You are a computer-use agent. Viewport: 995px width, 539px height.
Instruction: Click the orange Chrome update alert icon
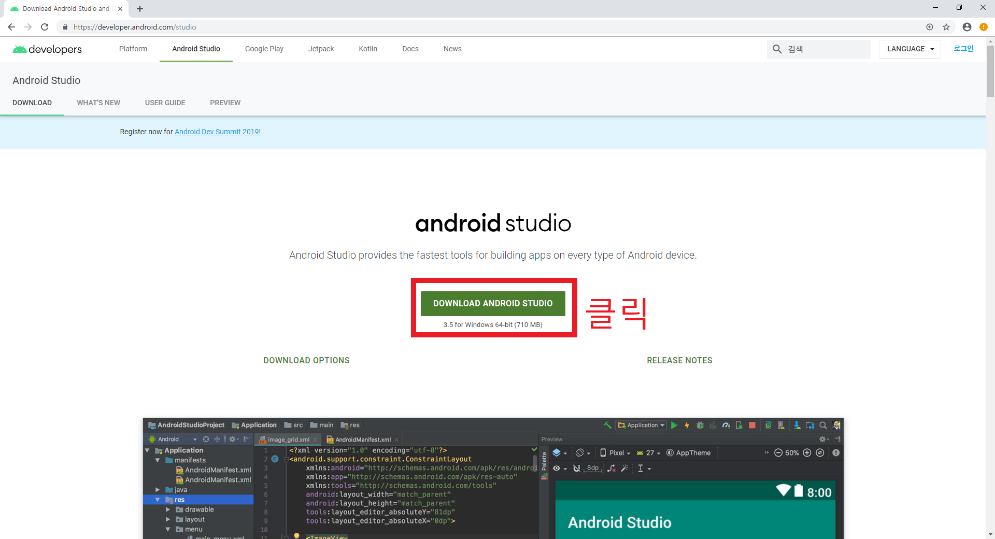coord(984,27)
